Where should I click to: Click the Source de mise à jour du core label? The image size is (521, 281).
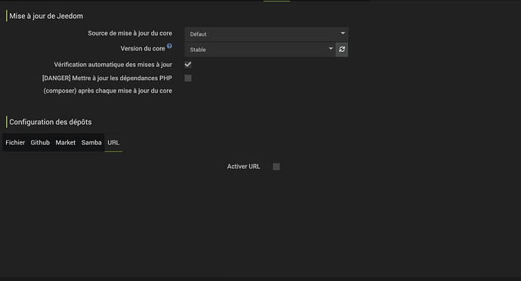click(130, 33)
